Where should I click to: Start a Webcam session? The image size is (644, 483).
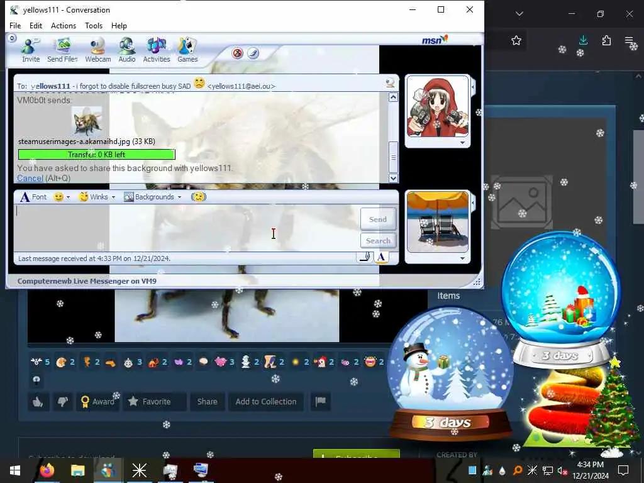(x=97, y=50)
